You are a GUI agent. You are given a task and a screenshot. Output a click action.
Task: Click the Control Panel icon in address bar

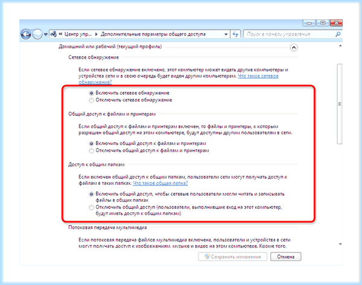click(x=54, y=34)
